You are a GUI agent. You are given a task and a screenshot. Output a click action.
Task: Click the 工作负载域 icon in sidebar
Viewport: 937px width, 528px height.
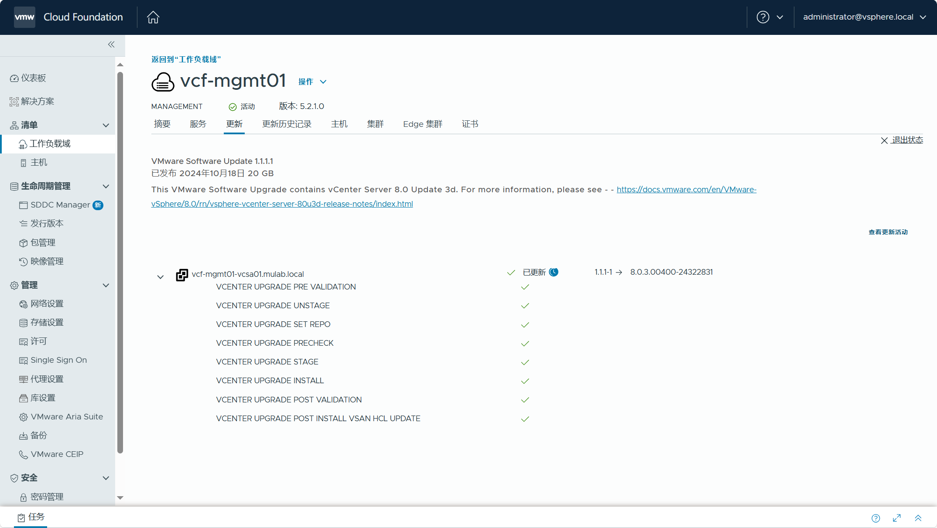tap(23, 143)
